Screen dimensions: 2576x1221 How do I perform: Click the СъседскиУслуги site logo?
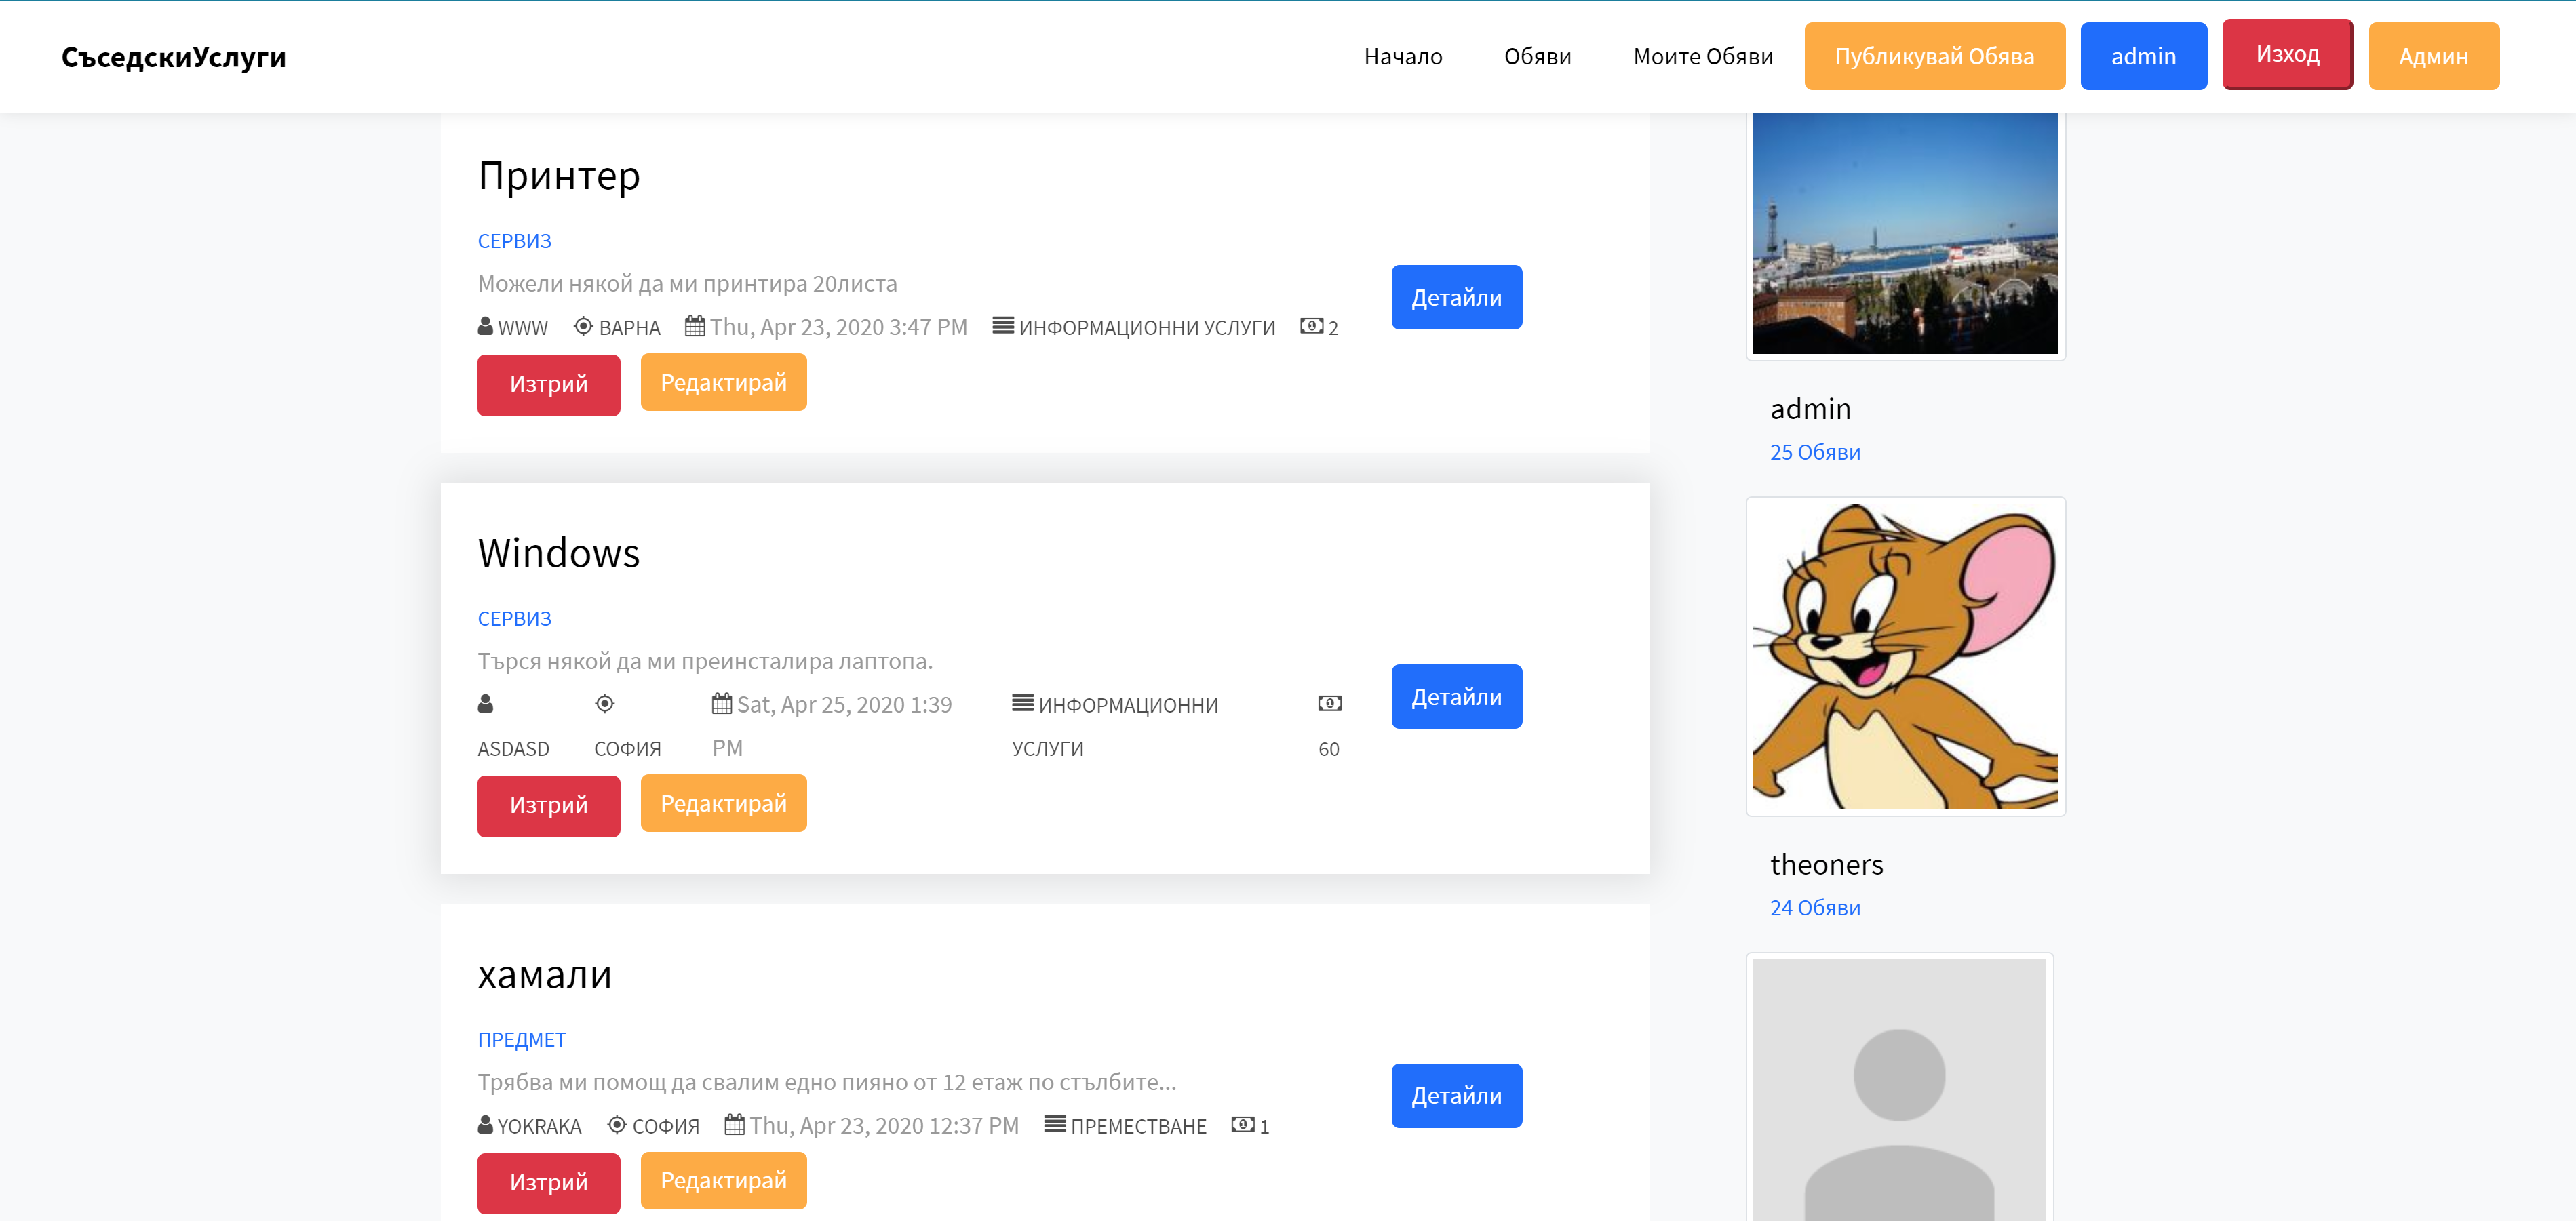pos(174,57)
